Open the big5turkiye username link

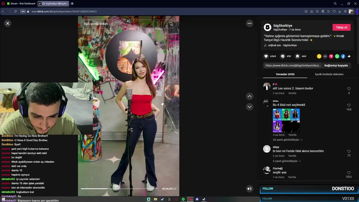click(283, 26)
